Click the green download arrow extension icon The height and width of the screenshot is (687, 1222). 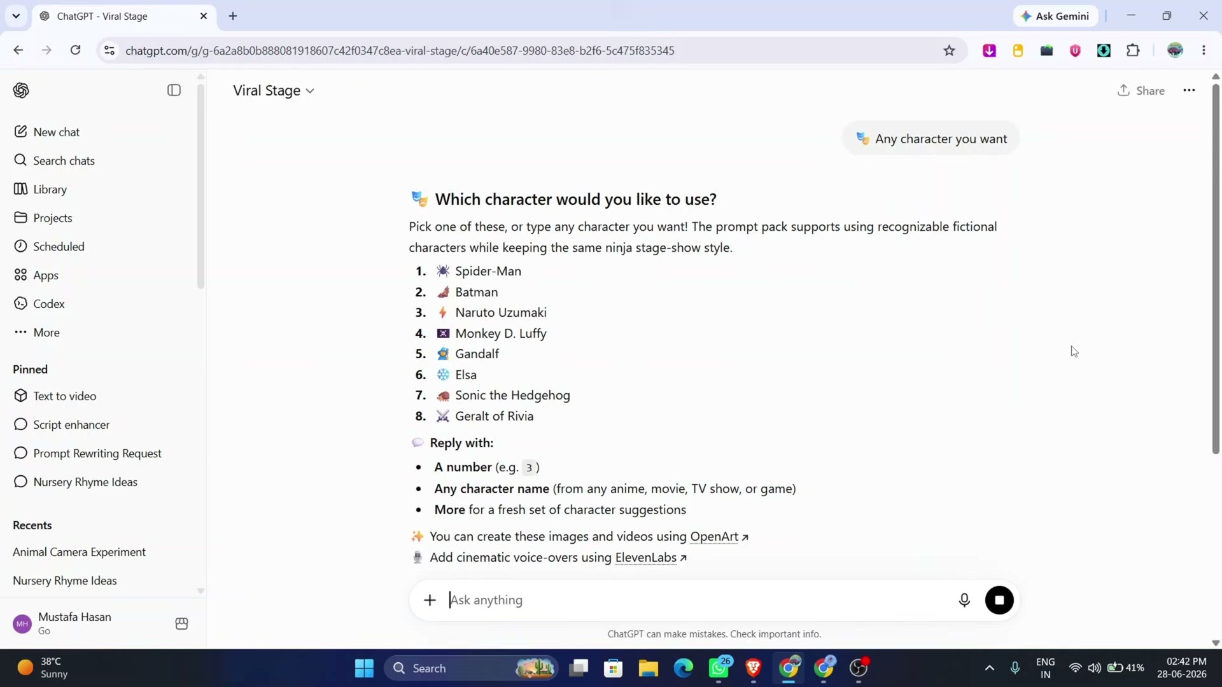click(1104, 50)
